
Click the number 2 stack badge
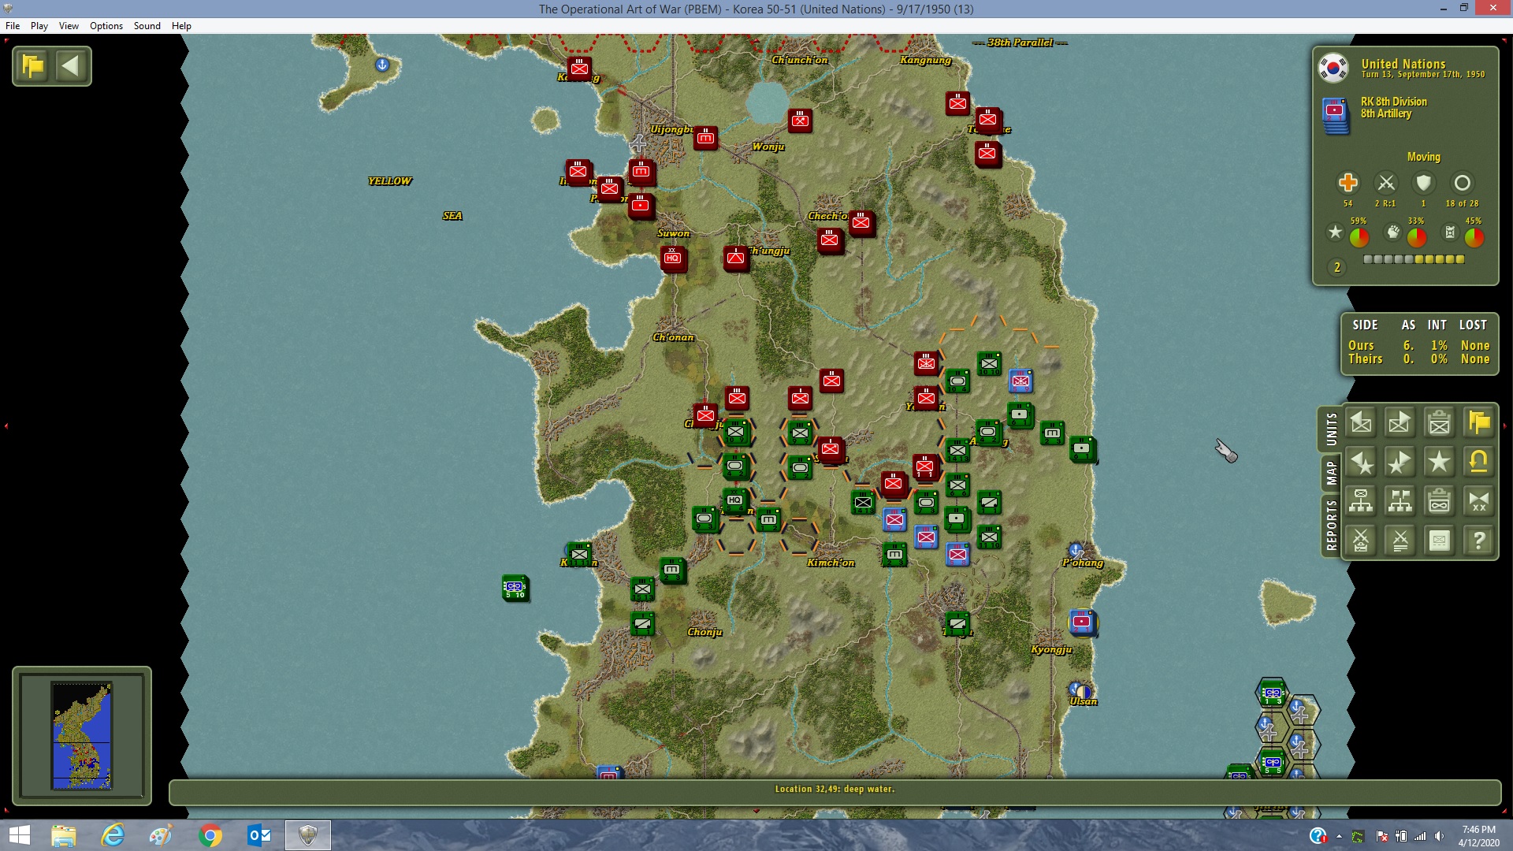(x=1336, y=268)
